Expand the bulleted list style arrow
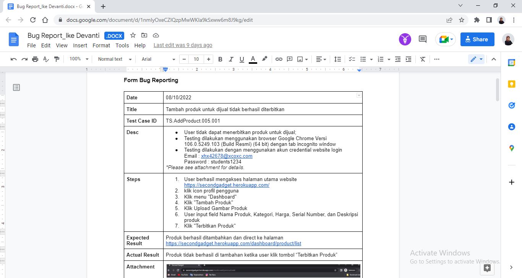This screenshot has width=522, height=278. pos(371,59)
